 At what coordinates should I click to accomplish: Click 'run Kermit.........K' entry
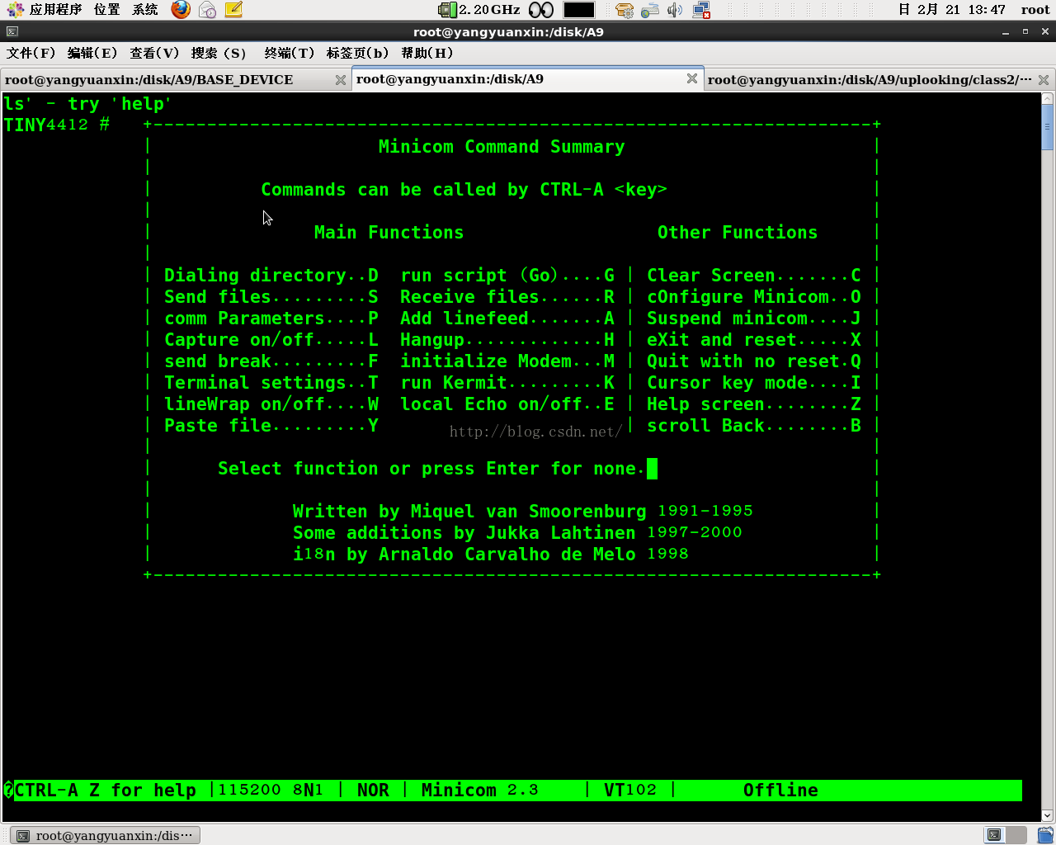coord(507,383)
